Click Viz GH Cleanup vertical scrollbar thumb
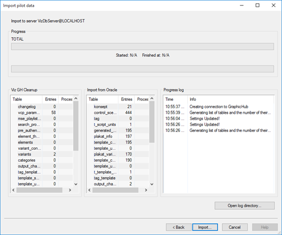 click(76, 126)
